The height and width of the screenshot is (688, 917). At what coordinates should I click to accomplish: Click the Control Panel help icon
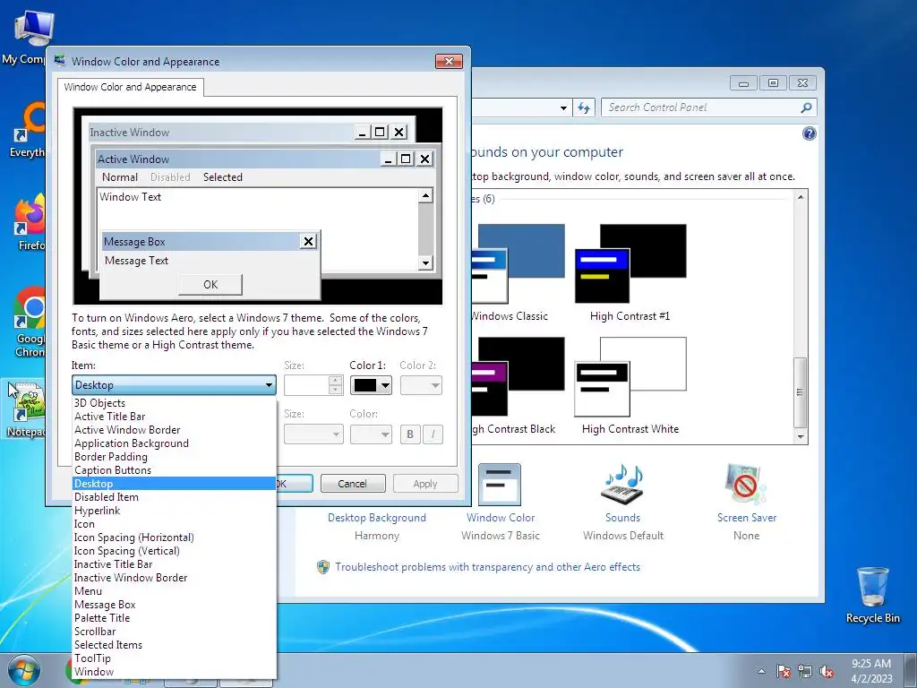pos(809,134)
